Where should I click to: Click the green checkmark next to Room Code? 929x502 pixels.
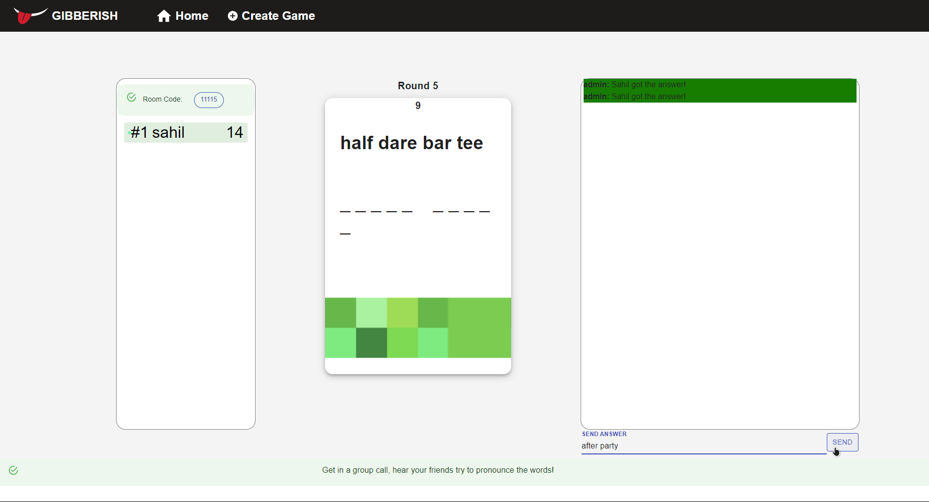131,97
